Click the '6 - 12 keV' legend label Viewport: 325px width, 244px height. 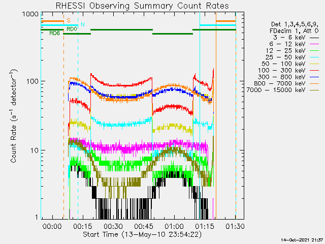(x=287, y=44)
